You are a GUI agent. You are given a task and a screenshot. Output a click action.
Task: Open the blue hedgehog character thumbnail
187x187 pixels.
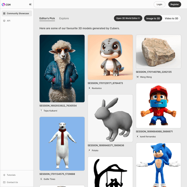tap(159, 165)
